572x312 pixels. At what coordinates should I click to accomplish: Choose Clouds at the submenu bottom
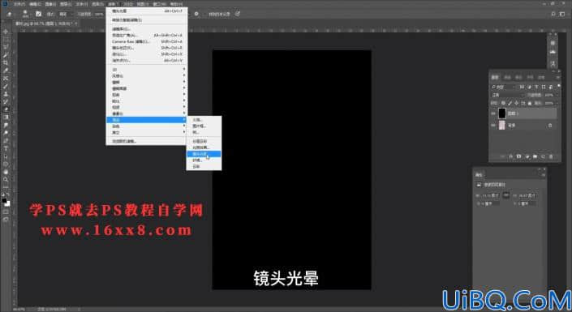pyautogui.click(x=204, y=166)
